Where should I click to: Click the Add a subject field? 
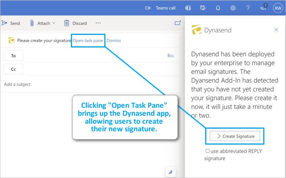click(90, 84)
